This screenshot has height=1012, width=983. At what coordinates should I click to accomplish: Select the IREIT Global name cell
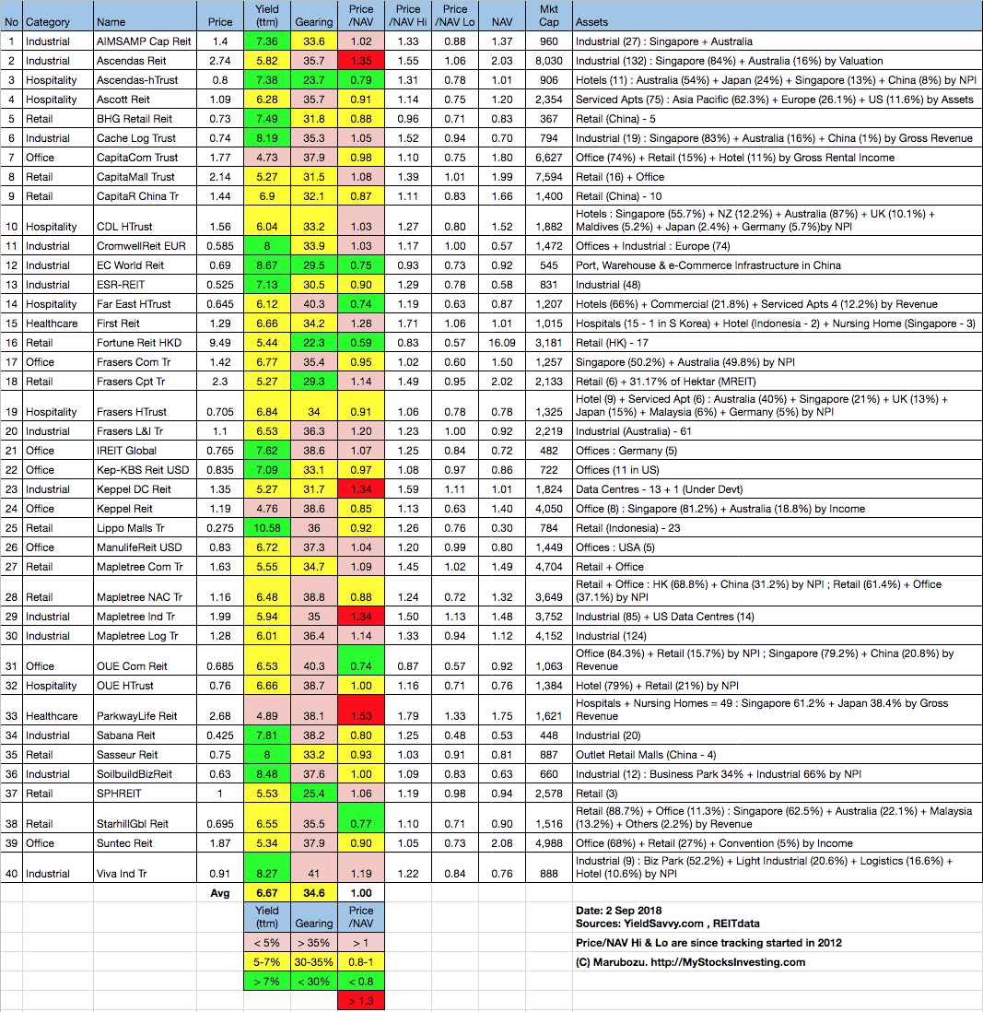(x=145, y=451)
